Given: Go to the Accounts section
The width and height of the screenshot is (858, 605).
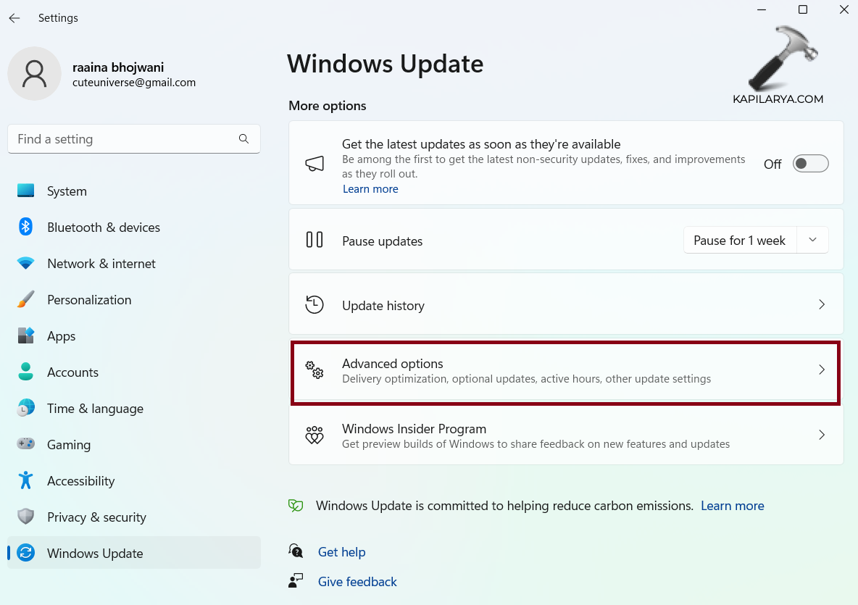Looking at the screenshot, I should (72, 372).
